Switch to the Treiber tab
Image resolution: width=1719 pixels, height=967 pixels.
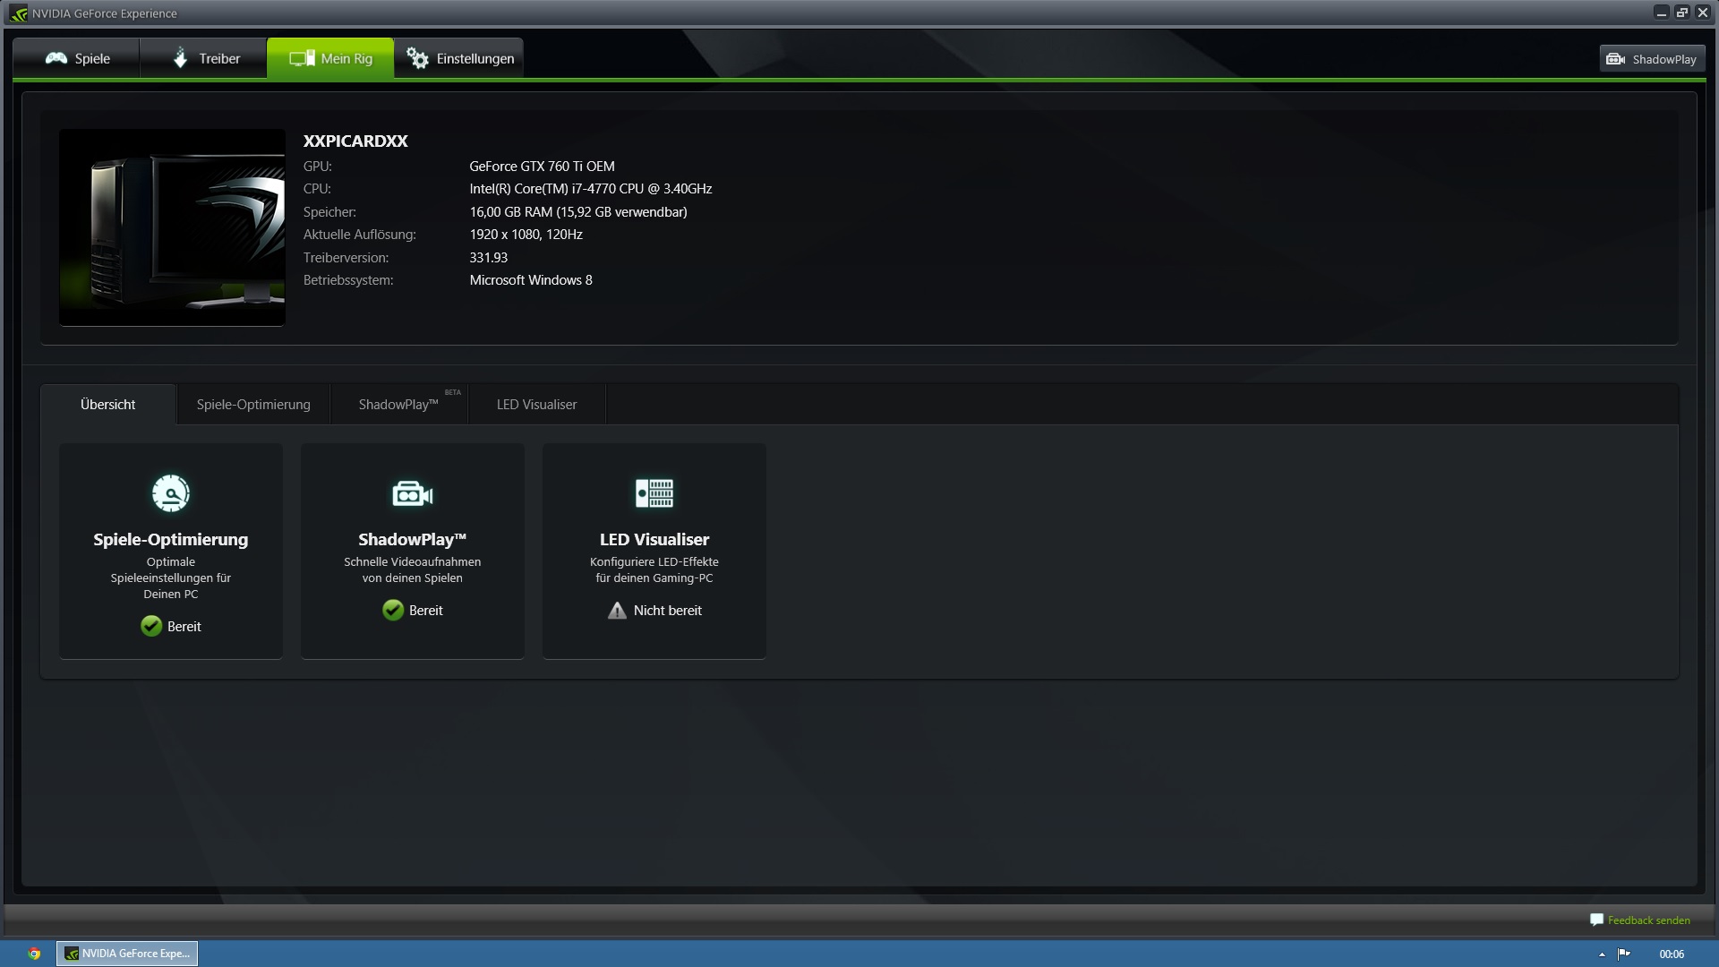[x=204, y=58]
